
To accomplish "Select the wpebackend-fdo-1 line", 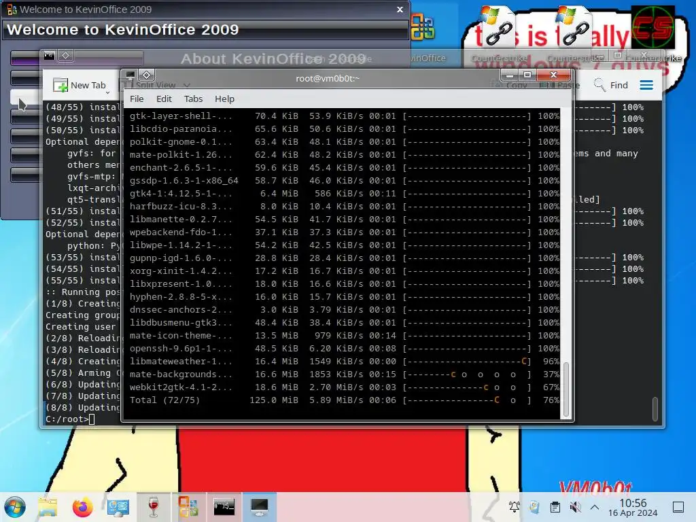I will pyautogui.click(x=344, y=232).
